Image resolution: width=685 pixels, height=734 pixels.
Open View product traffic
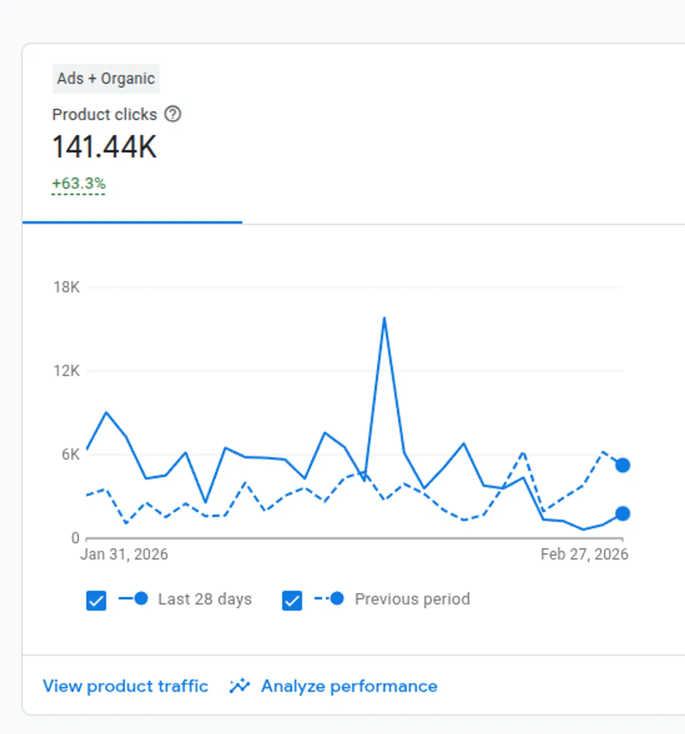(125, 686)
